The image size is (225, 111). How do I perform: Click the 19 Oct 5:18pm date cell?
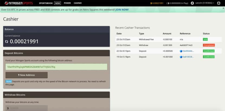[123, 57]
